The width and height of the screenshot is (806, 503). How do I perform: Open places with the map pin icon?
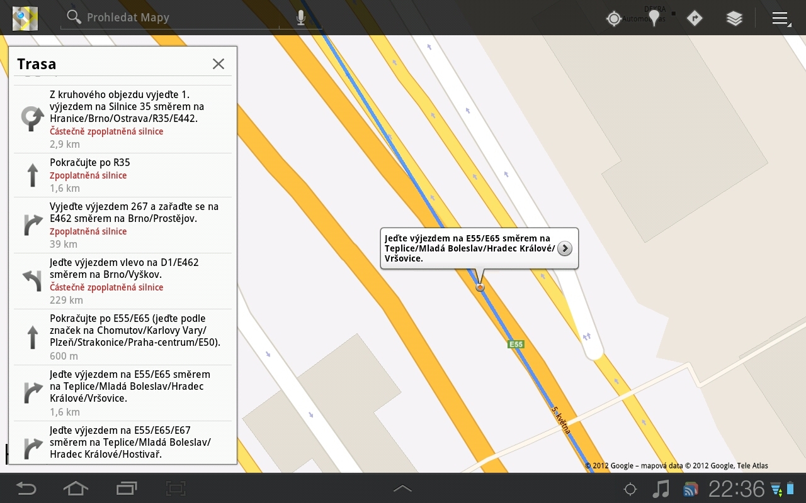pyautogui.click(x=654, y=17)
